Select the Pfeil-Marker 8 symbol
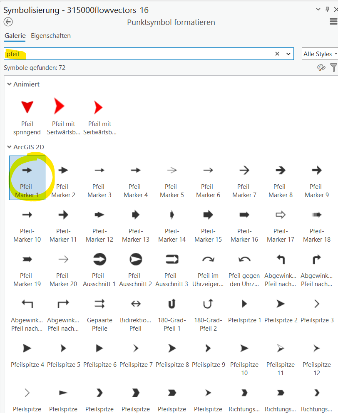The width and height of the screenshot is (338, 413). click(281, 178)
